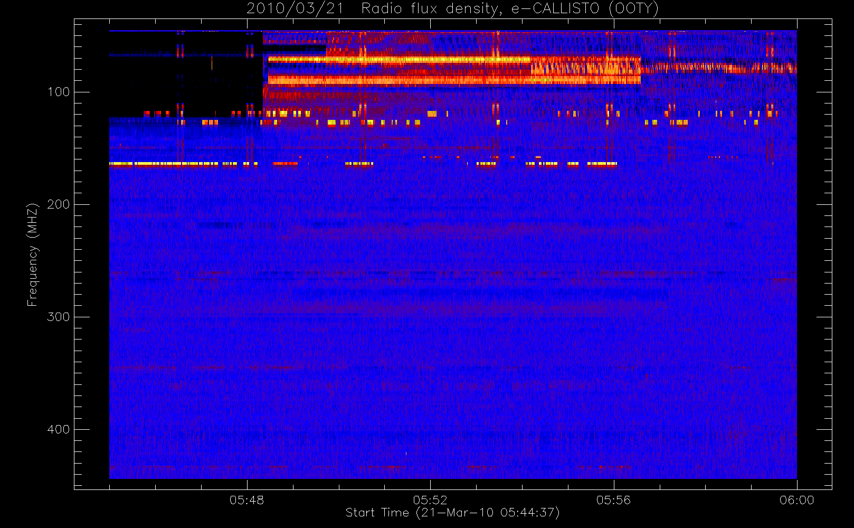
Task: Click the 06:00 time tick label
Action: [x=797, y=500]
